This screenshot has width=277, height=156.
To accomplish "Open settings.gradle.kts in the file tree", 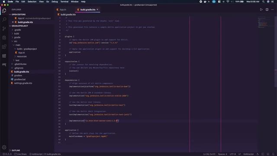I will pos(23,83).
